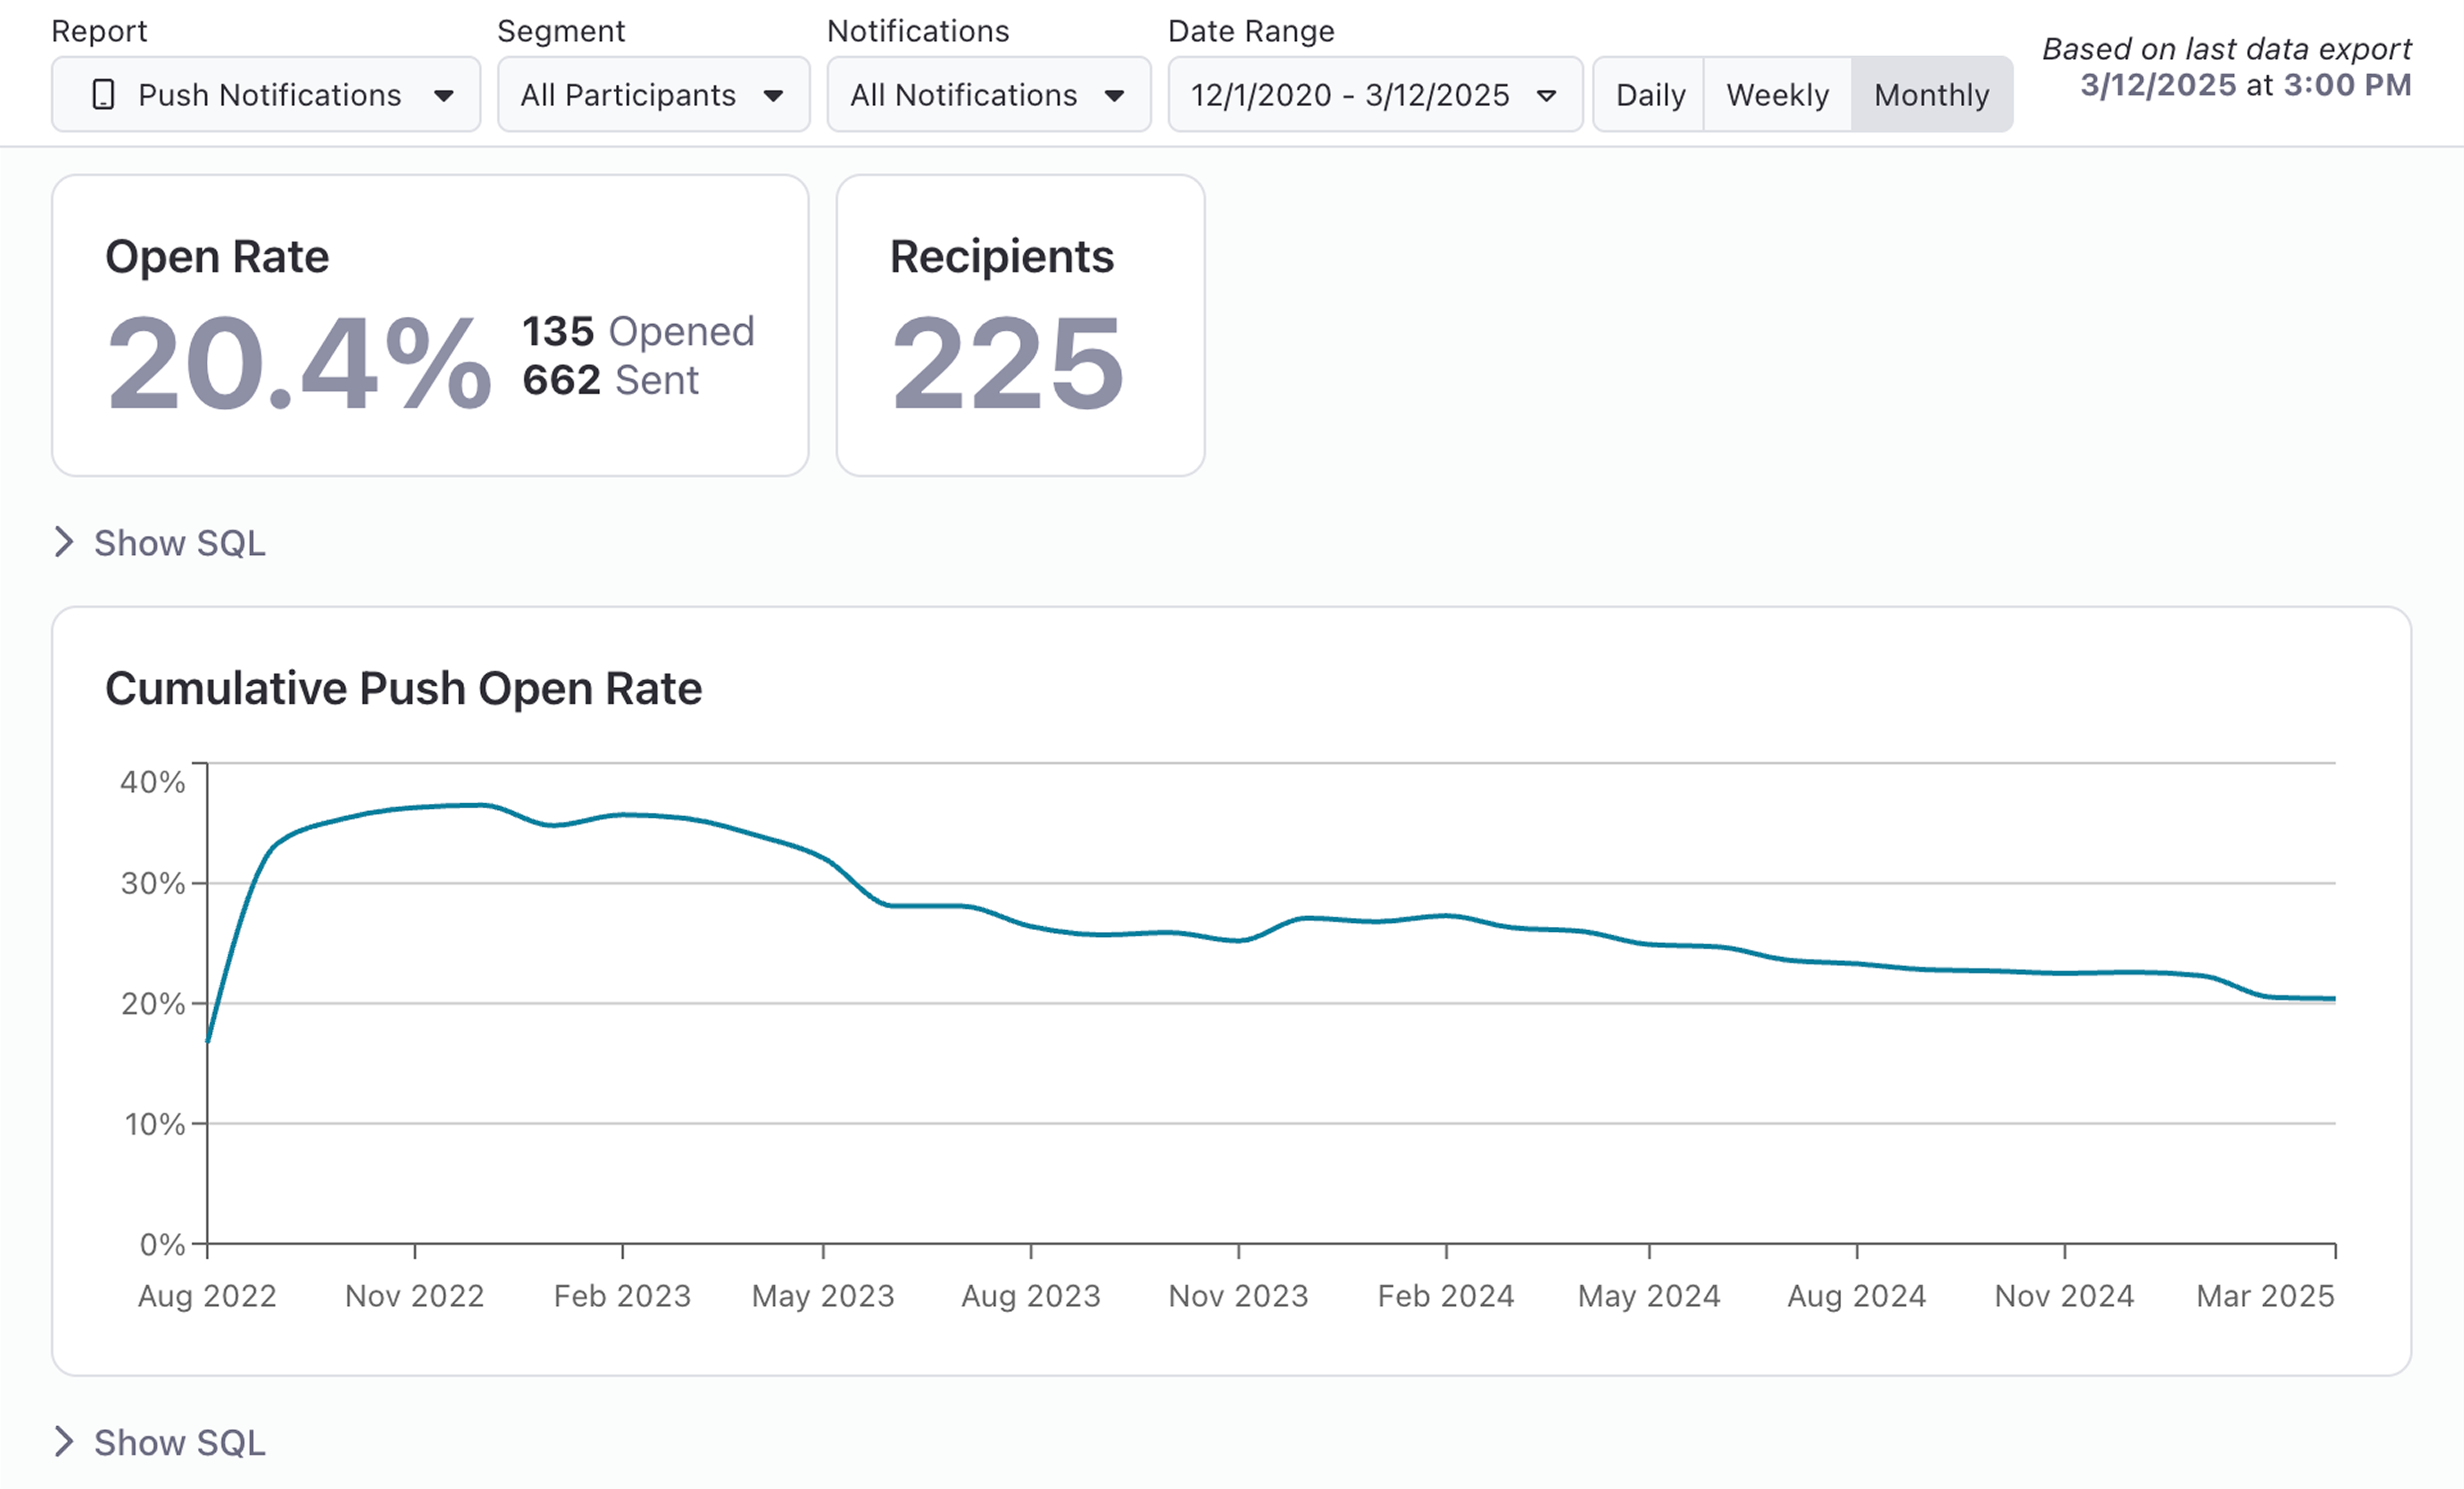
Task: Click the All Notifications caret icon
Action: pos(1114,96)
